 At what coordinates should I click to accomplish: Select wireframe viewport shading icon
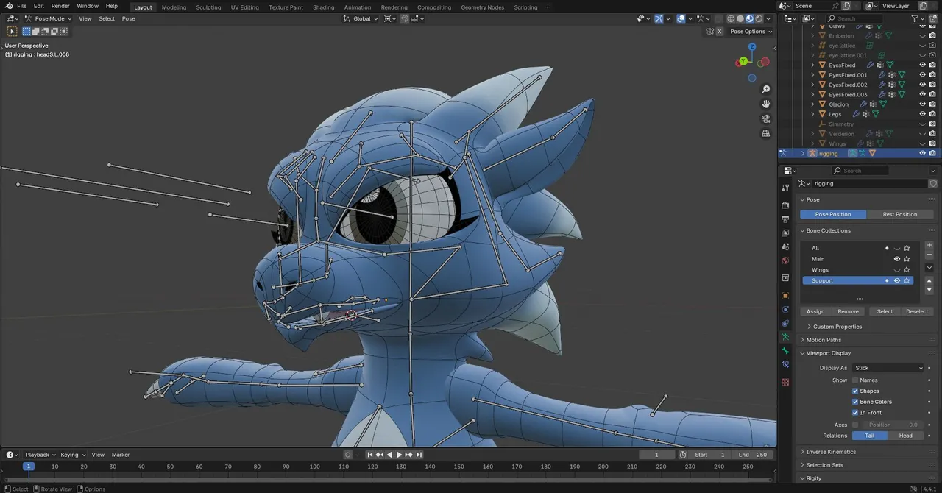pos(731,18)
